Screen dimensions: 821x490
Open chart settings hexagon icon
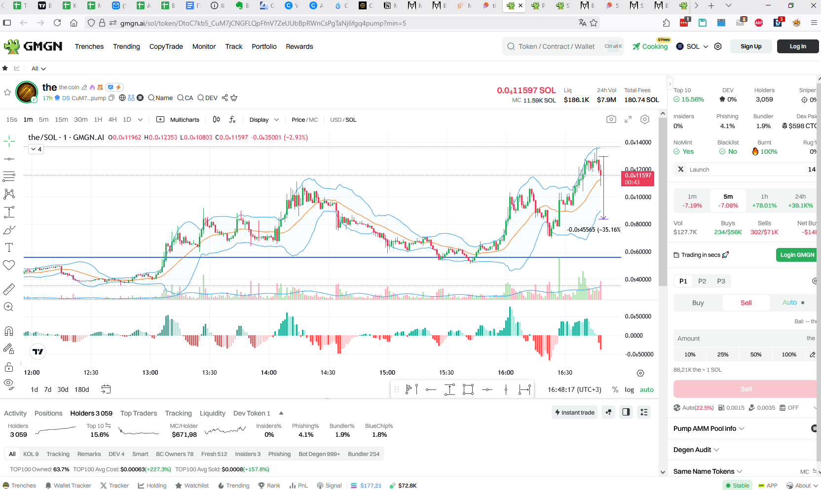click(x=645, y=119)
